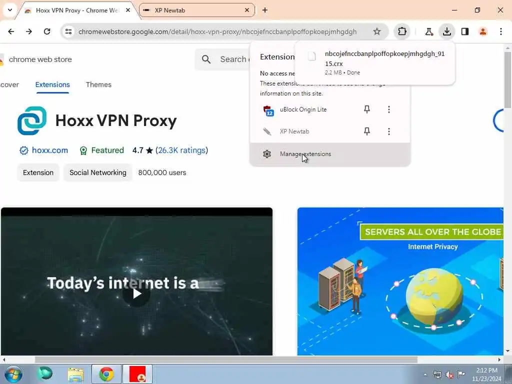Click the chrome web store title
512x384 pixels.
pos(40,59)
